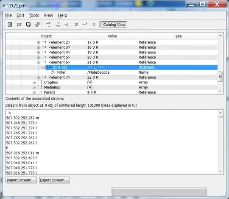Click the tree view scrollbar thumb
229x199 pixels.
click(x=221, y=77)
